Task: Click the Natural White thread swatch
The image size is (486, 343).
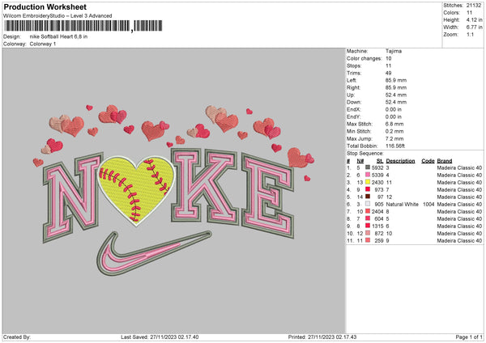Action: pyautogui.click(x=368, y=204)
